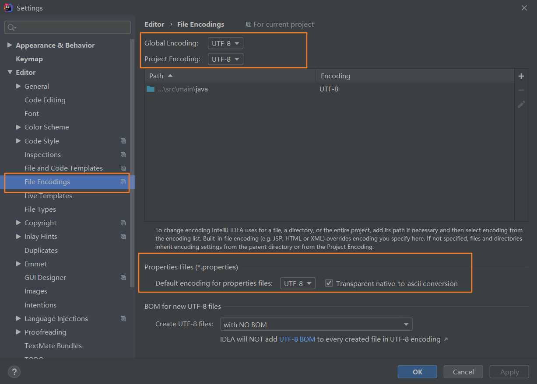Close the Settings dialog window

tap(524, 8)
